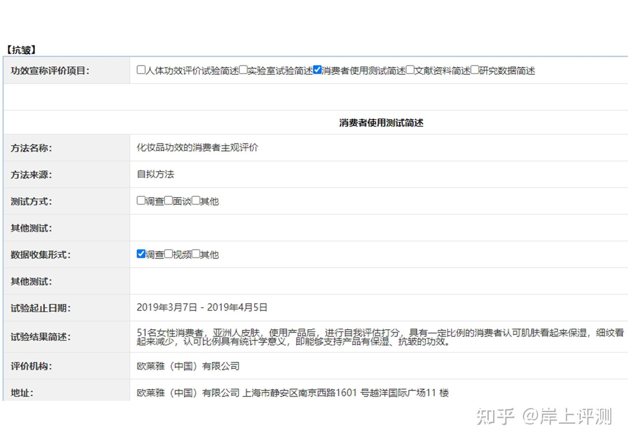This screenshot has height=442, width=628.
Task: Click the 地址 label
Action: [22, 393]
